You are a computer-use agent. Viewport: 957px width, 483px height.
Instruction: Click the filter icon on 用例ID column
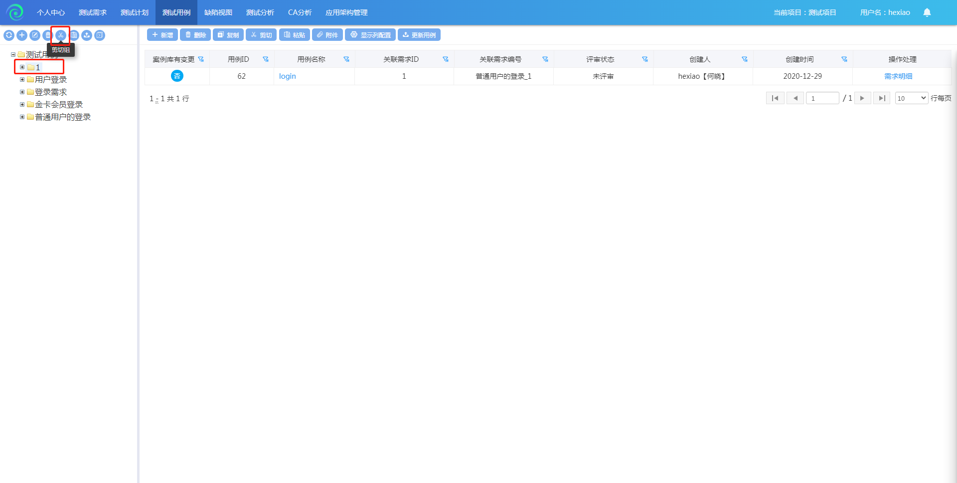point(266,59)
